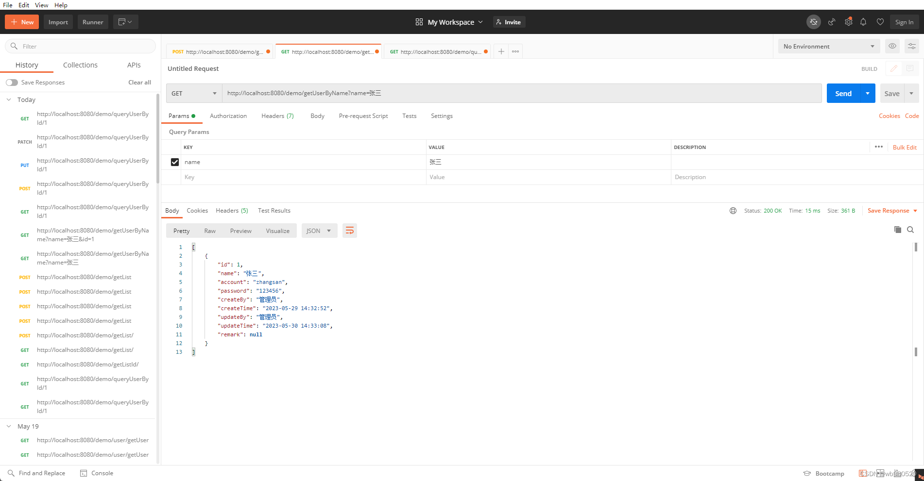Image resolution: width=924 pixels, height=481 pixels.
Task: Switch to the APIs tab
Action: tap(134, 65)
